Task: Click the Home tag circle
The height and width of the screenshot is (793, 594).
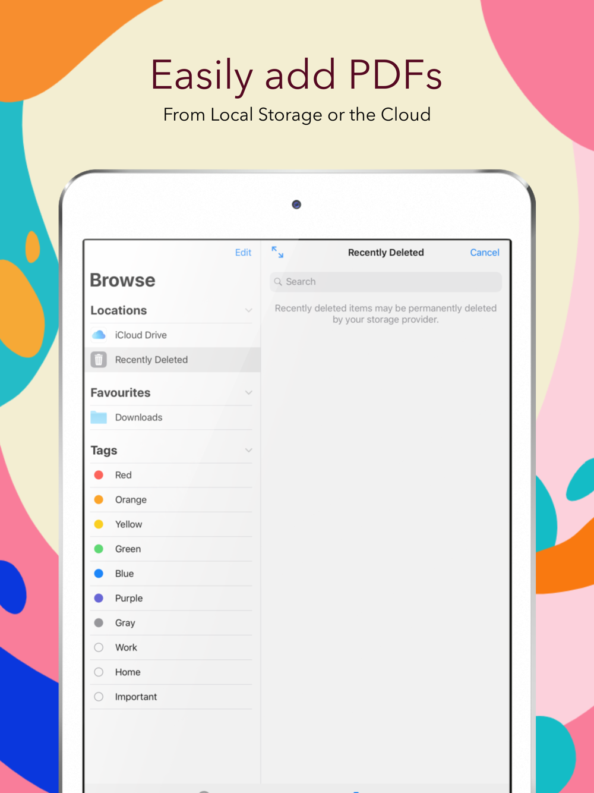Action: click(99, 672)
